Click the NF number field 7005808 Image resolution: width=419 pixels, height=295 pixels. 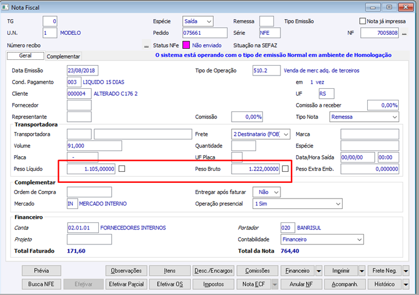point(379,33)
